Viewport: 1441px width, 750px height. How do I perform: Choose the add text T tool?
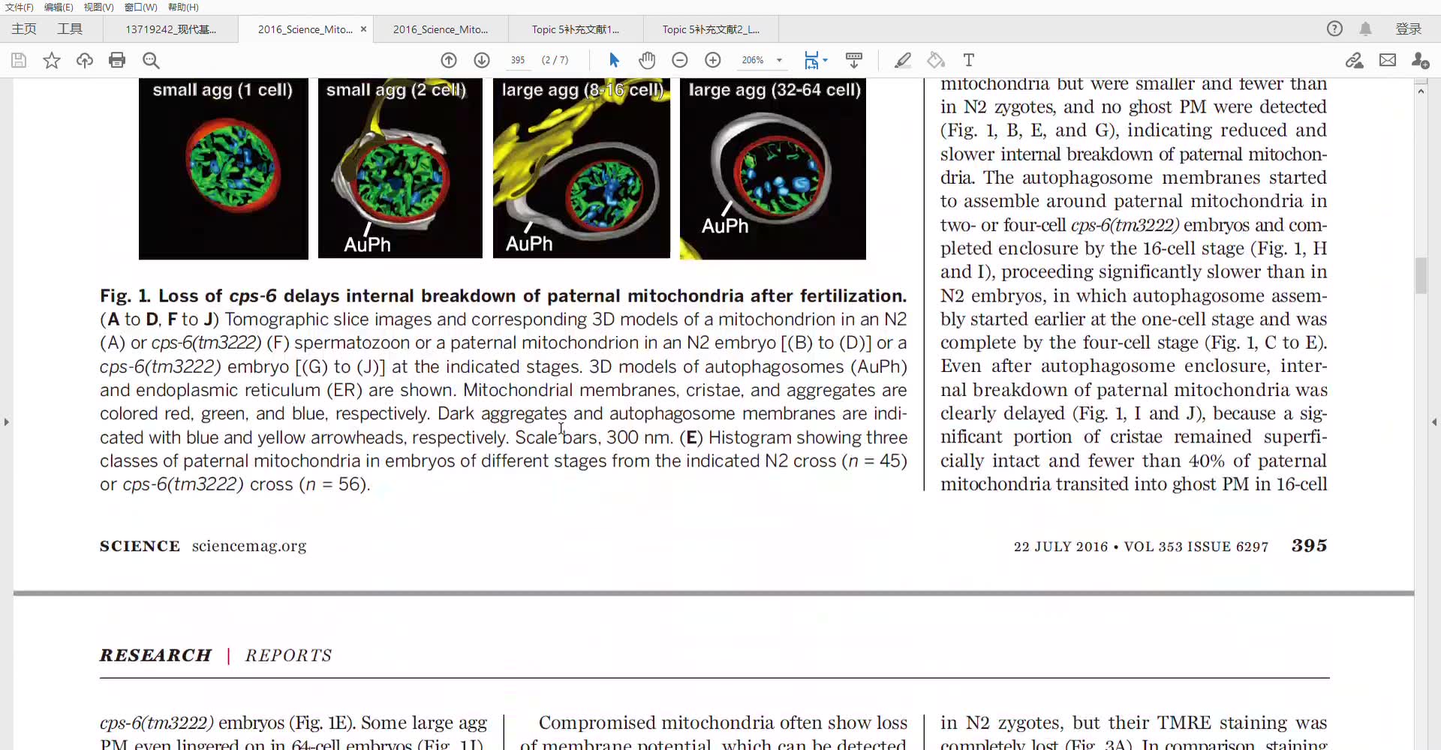tap(969, 60)
